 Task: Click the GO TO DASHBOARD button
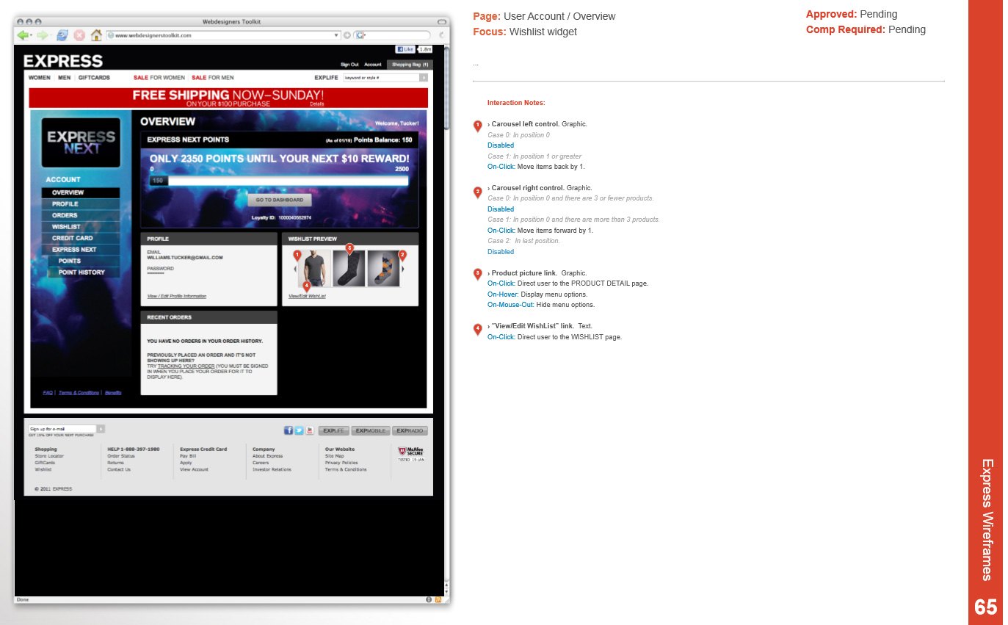pyautogui.click(x=280, y=200)
